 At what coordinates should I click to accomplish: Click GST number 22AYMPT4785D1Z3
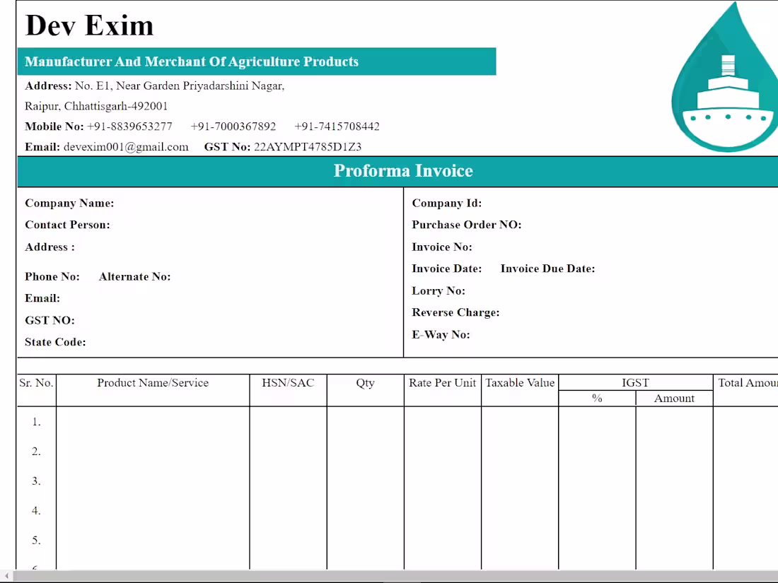pyautogui.click(x=308, y=147)
